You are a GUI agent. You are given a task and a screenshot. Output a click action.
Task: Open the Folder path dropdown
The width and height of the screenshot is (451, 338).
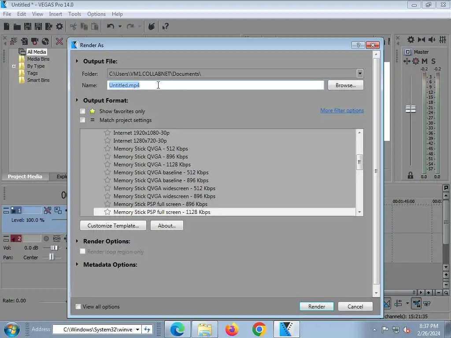tap(360, 73)
